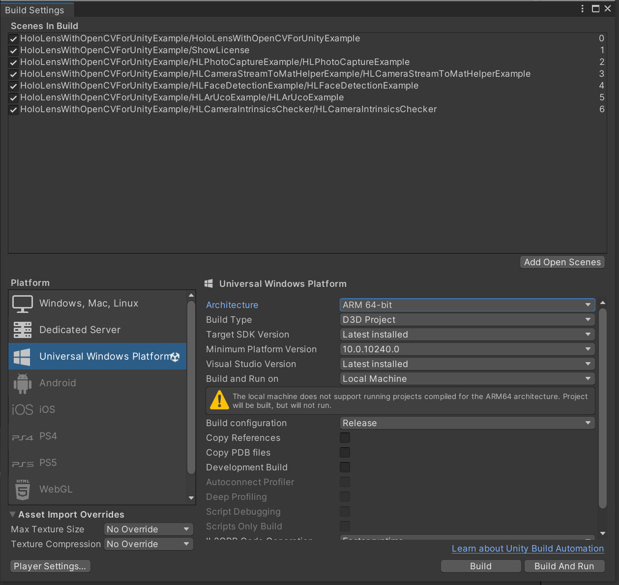Open the Visual Studio Version dropdown
Screen dimensions: 619x585
click(x=467, y=364)
